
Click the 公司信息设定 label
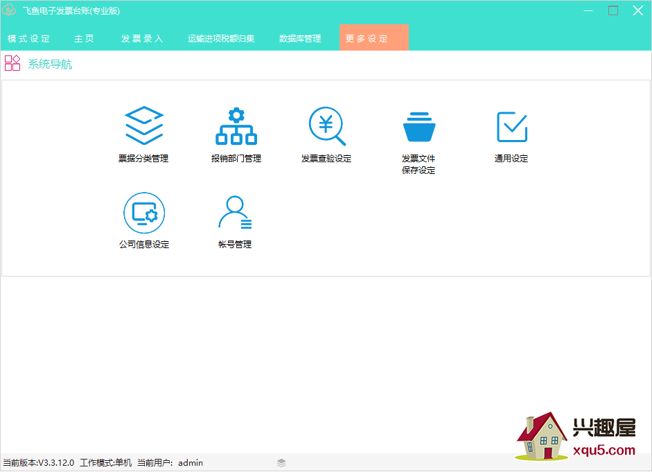click(x=144, y=245)
